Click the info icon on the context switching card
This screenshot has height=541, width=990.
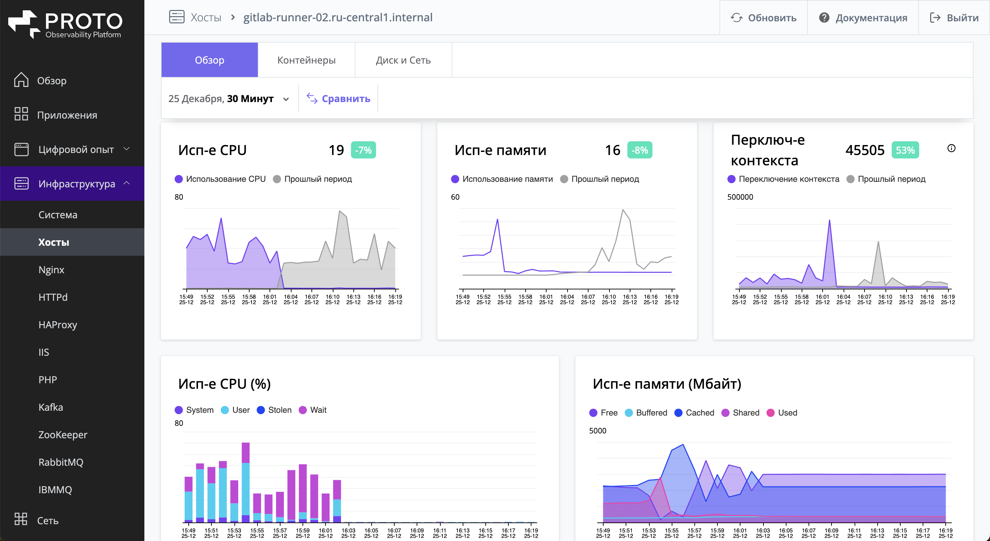pyautogui.click(x=951, y=148)
